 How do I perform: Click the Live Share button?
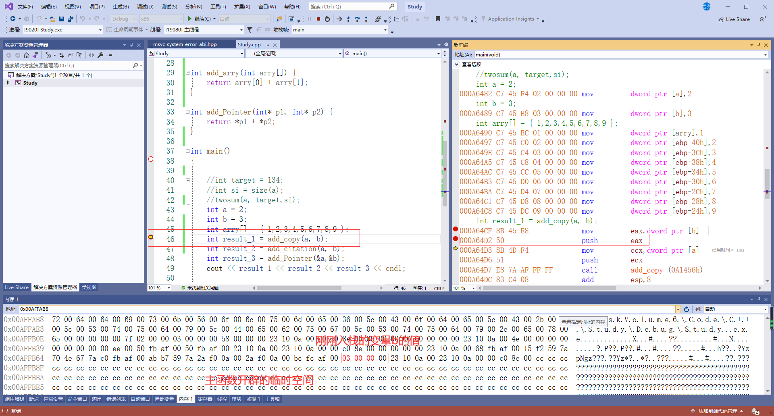[x=734, y=19]
